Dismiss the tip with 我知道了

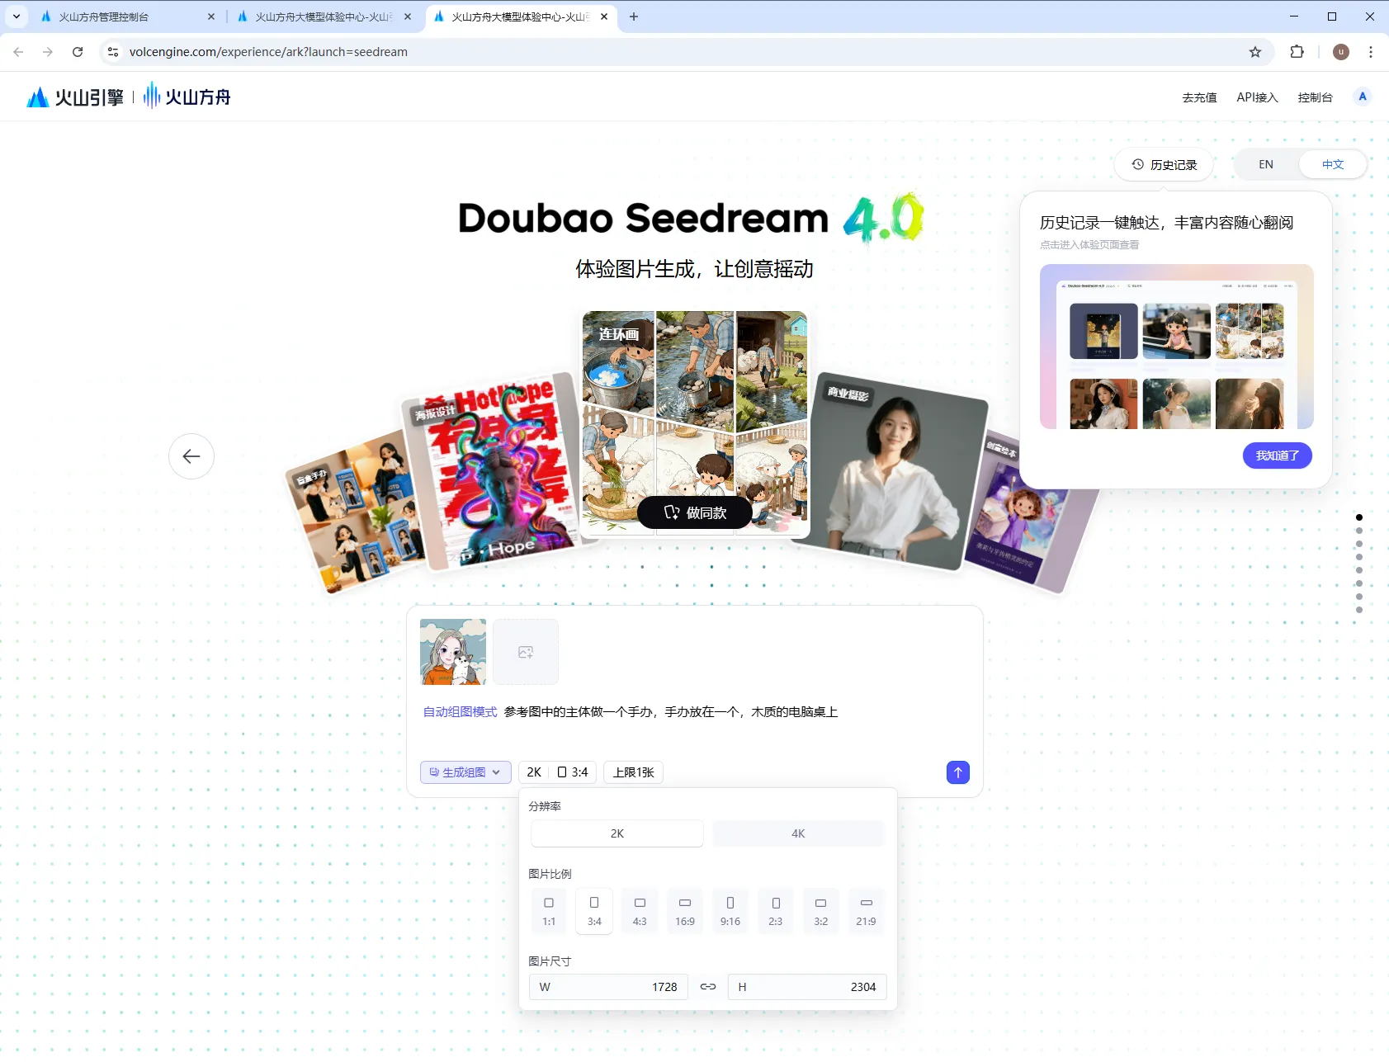tap(1278, 455)
